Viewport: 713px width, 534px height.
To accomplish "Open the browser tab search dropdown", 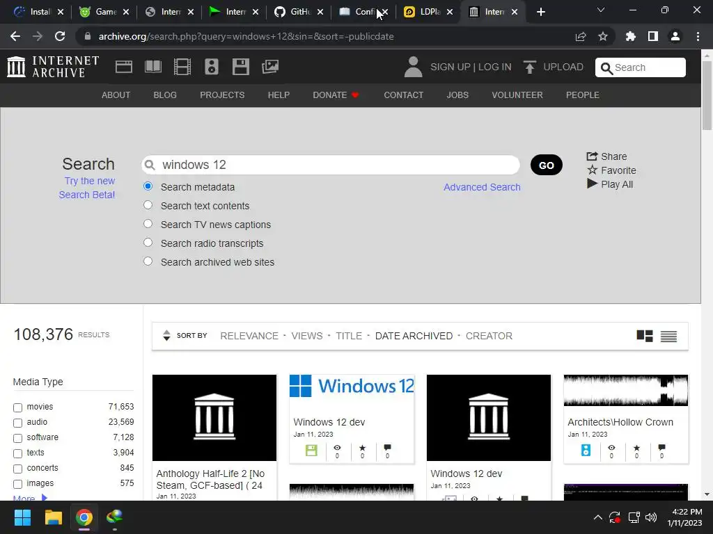I will pyautogui.click(x=601, y=10).
